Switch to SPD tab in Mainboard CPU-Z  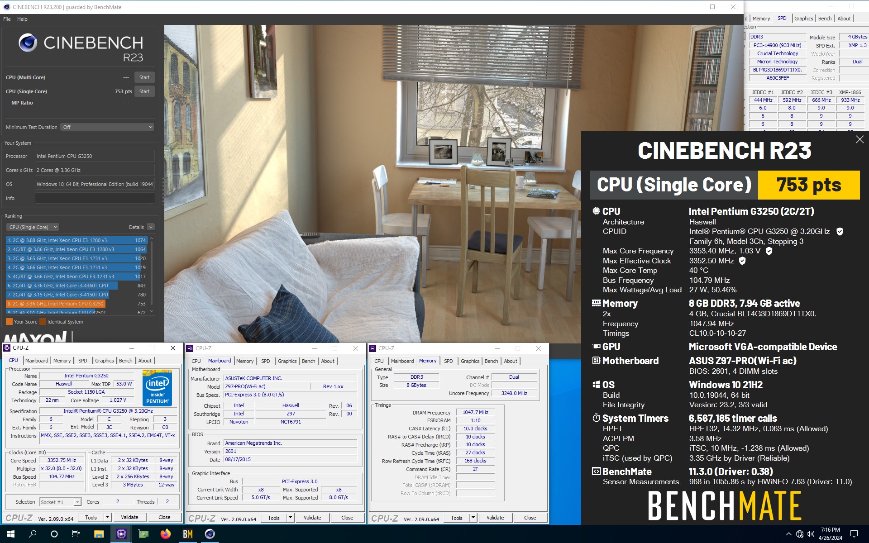266,361
